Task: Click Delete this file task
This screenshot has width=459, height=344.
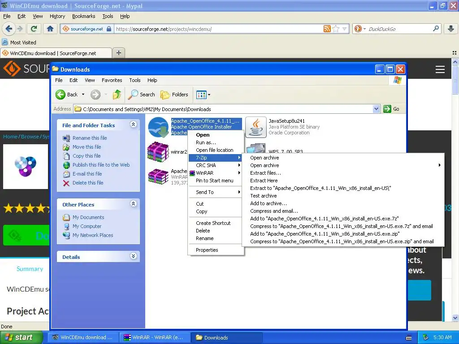Action: [88, 183]
